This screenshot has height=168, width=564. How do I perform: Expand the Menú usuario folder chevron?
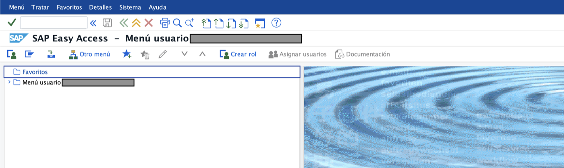coord(9,82)
